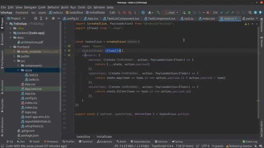The width and height of the screenshot is (264, 148).
Task: Open the 'start' run configuration dropdown
Action: (172, 13)
